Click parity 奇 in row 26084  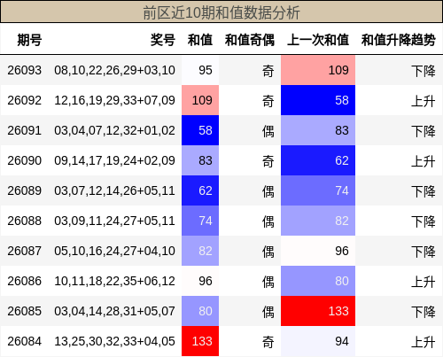coord(268,342)
